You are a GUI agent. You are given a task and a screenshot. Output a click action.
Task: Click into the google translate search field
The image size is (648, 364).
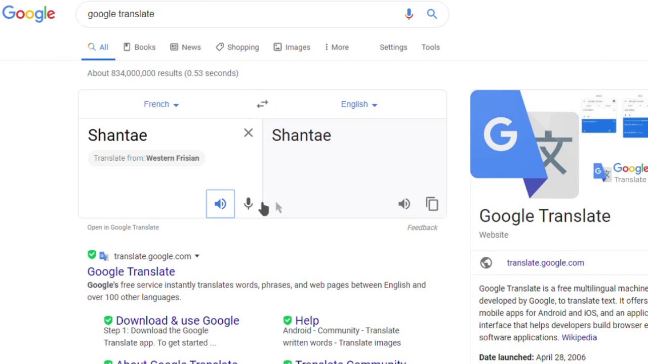pos(243,14)
